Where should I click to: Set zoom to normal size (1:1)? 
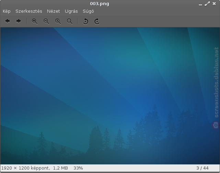coord(58,21)
